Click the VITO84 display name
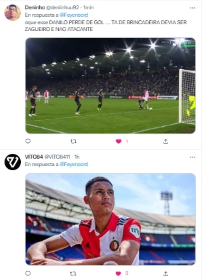The height and width of the screenshot is (279, 203). [34, 157]
